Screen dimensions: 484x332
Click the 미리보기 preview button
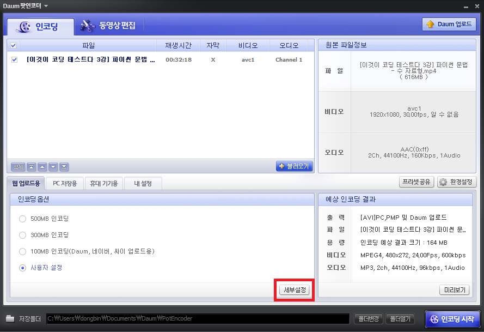point(455,290)
